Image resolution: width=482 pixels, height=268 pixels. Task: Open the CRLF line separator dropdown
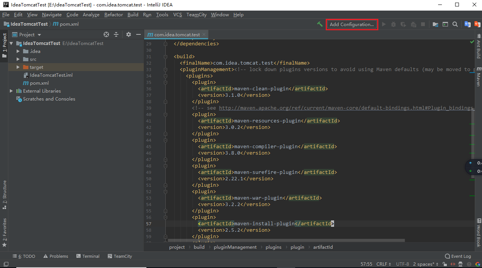click(383, 264)
